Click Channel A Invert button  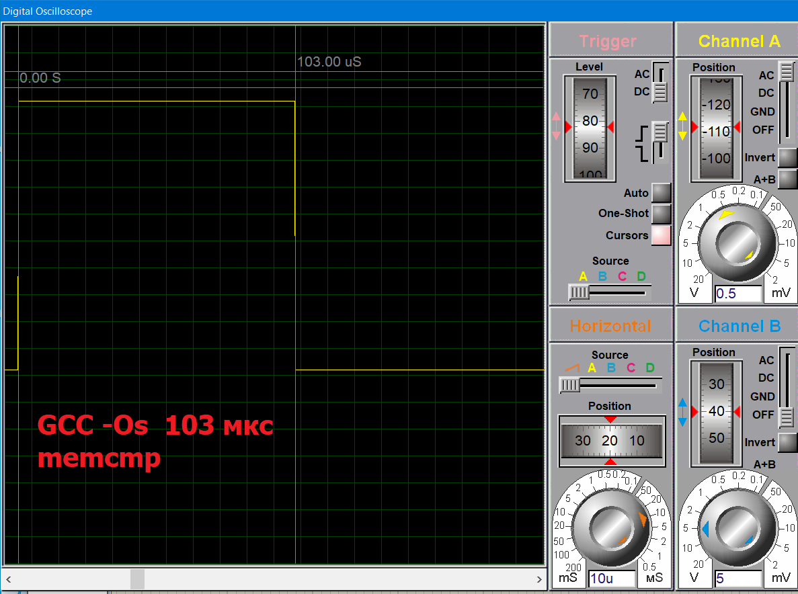click(x=787, y=157)
